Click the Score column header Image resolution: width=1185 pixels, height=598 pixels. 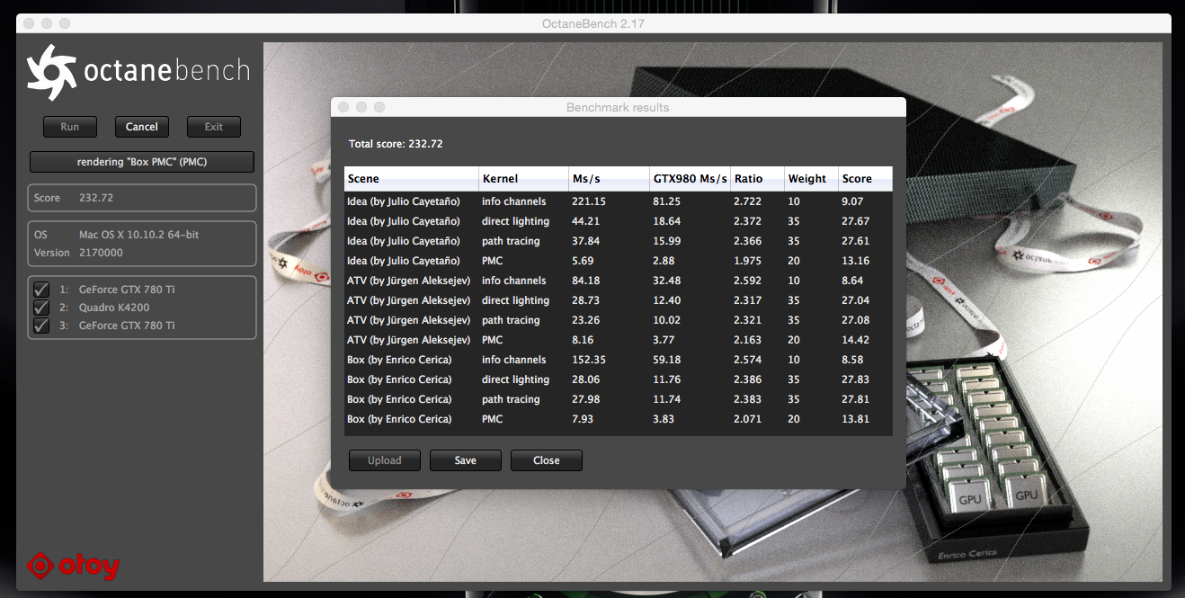pos(866,178)
